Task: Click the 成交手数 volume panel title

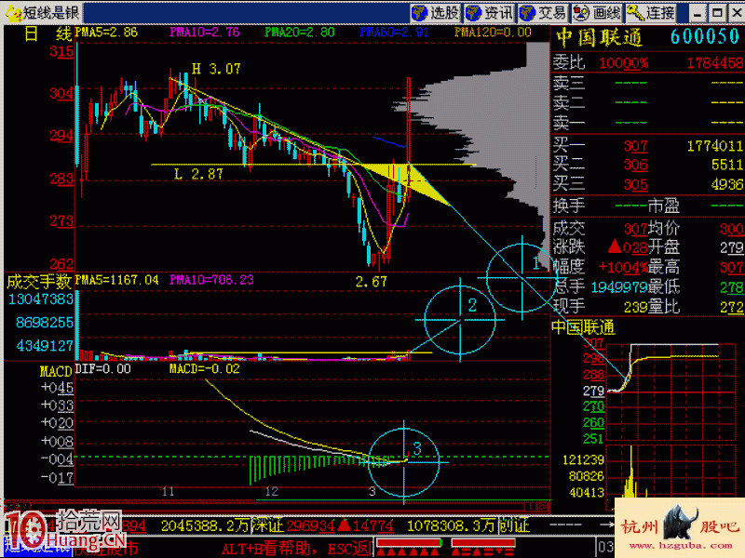Action: [39, 282]
